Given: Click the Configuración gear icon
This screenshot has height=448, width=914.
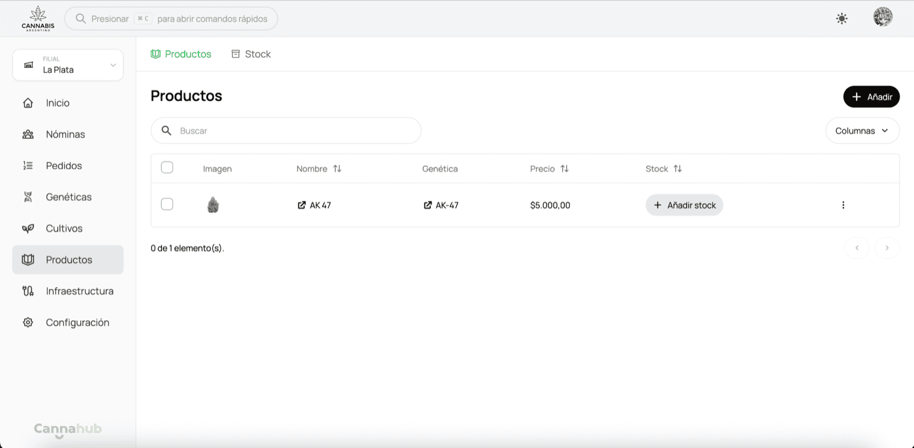Looking at the screenshot, I should [27, 321].
